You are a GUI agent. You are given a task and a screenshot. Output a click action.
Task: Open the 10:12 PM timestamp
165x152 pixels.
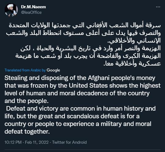click(x=13, y=142)
